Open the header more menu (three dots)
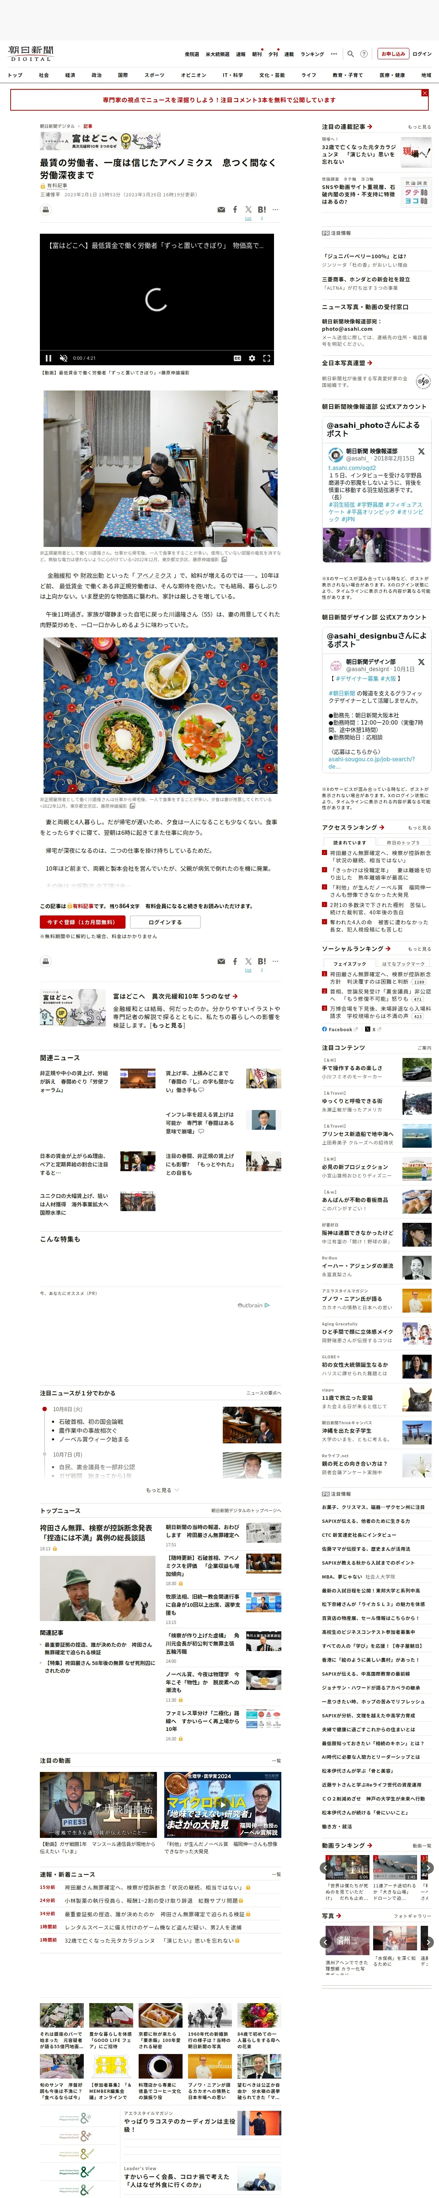This screenshot has width=439, height=2198. (333, 54)
